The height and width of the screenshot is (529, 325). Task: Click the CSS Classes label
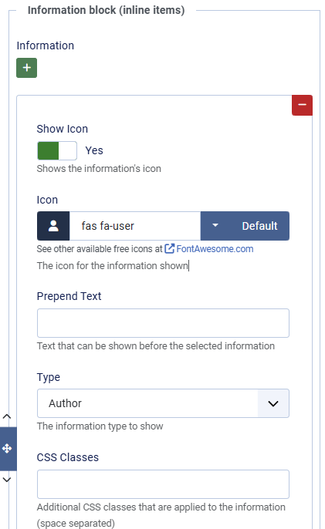(x=68, y=457)
